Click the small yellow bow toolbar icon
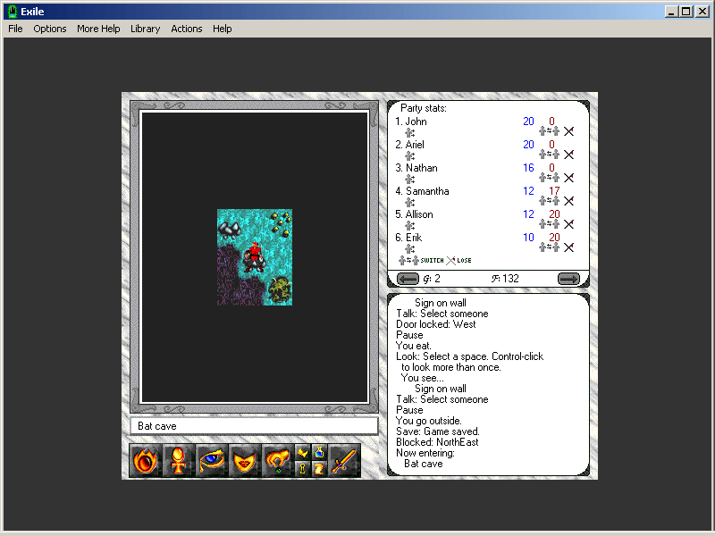 click(x=302, y=452)
